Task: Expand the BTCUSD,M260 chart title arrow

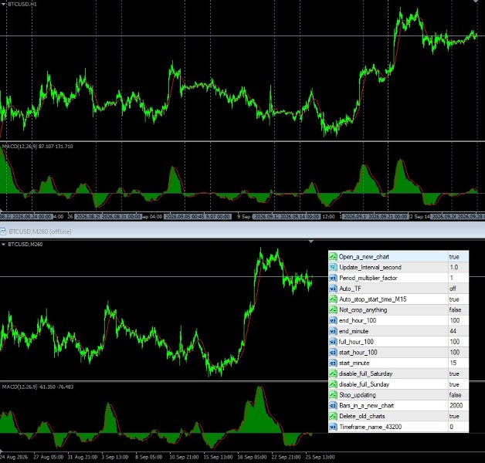Action: [x=4, y=244]
